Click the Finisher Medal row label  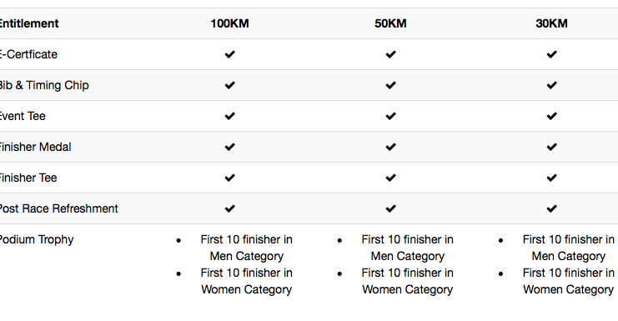[35, 147]
